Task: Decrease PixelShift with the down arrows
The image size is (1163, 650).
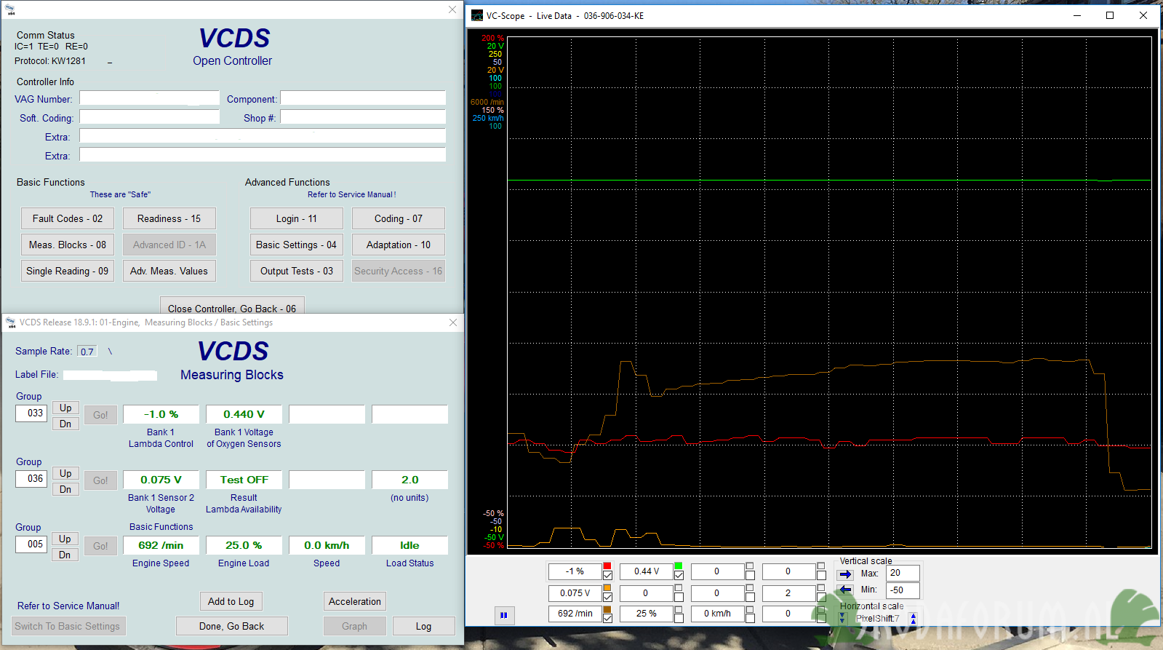Action: coord(842,618)
